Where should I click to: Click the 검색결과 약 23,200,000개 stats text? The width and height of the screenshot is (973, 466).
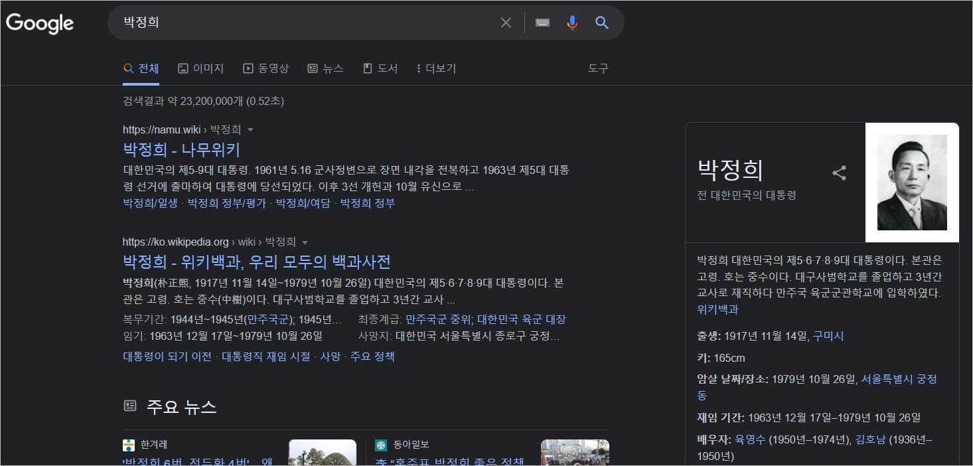click(x=203, y=101)
